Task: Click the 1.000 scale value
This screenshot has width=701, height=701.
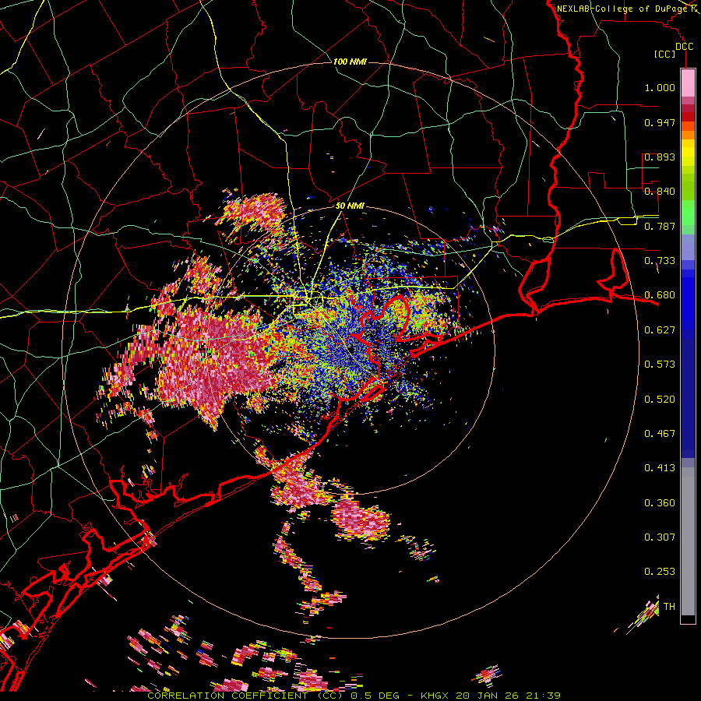Action: click(x=660, y=87)
